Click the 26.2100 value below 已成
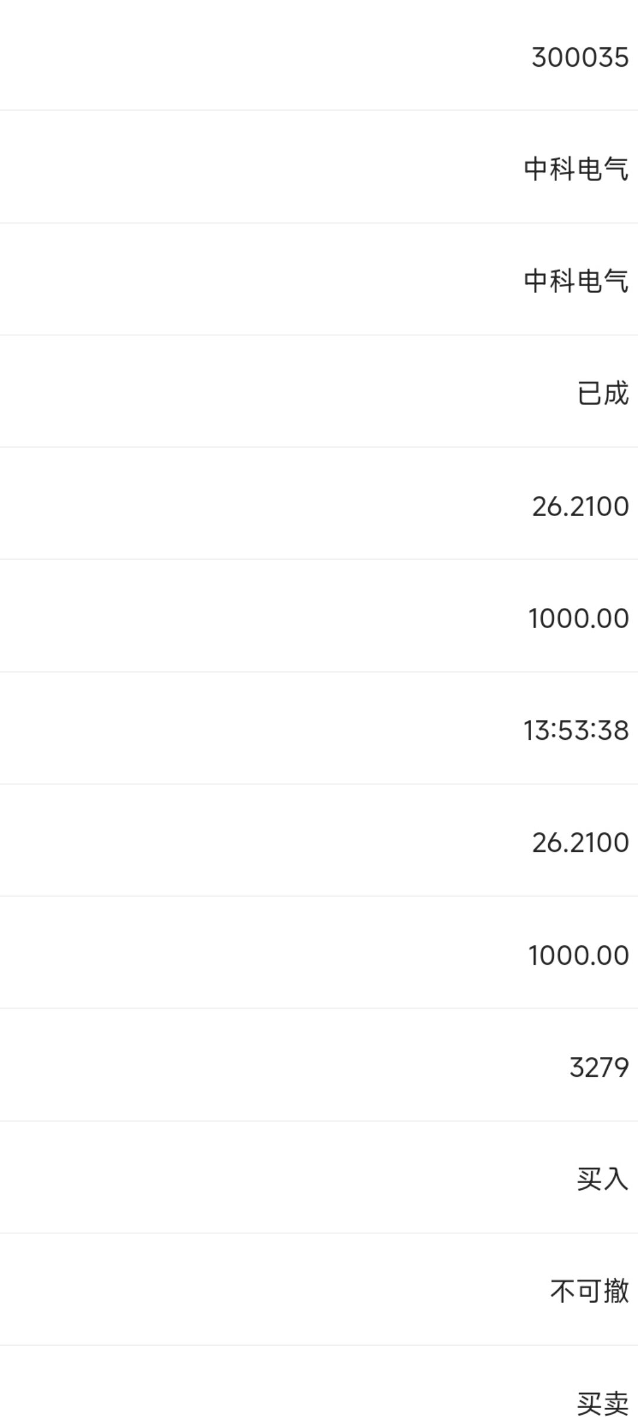Image resolution: width=638 pixels, height=1417 pixels. 580,506
